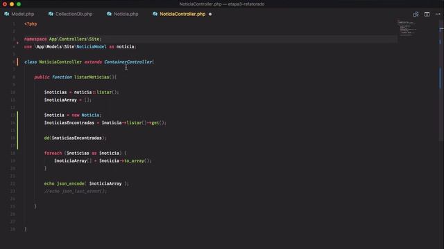Click the yellow minimize window button
The width and height of the screenshot is (444, 249).
click(x=12, y=4)
